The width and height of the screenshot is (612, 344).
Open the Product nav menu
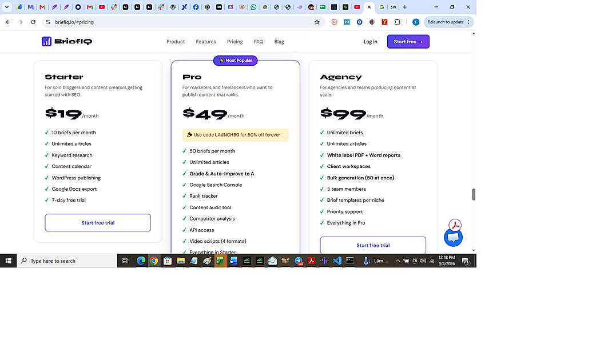pyautogui.click(x=176, y=42)
